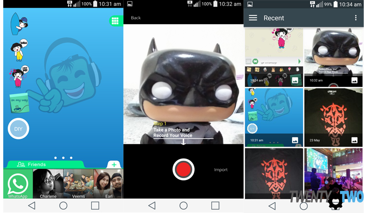Tap Android back button on camera screen

pyautogui.click(x=152, y=206)
